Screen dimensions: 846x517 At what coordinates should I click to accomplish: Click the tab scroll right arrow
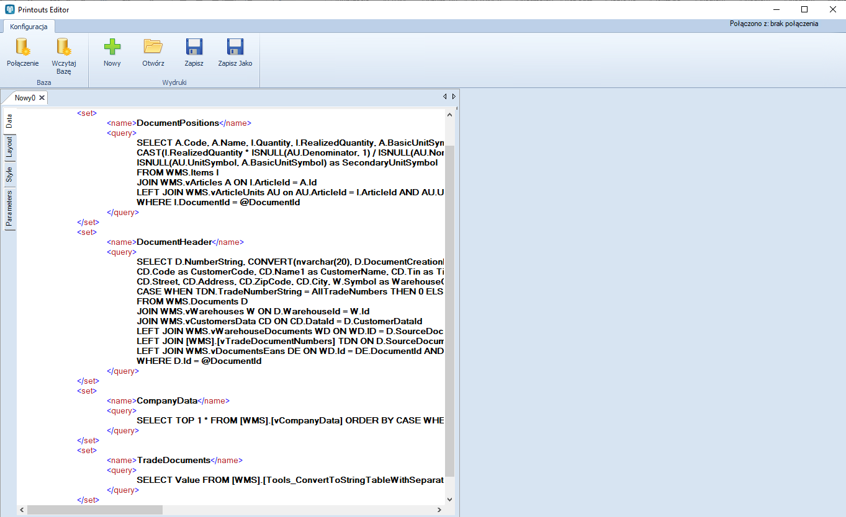tap(454, 97)
